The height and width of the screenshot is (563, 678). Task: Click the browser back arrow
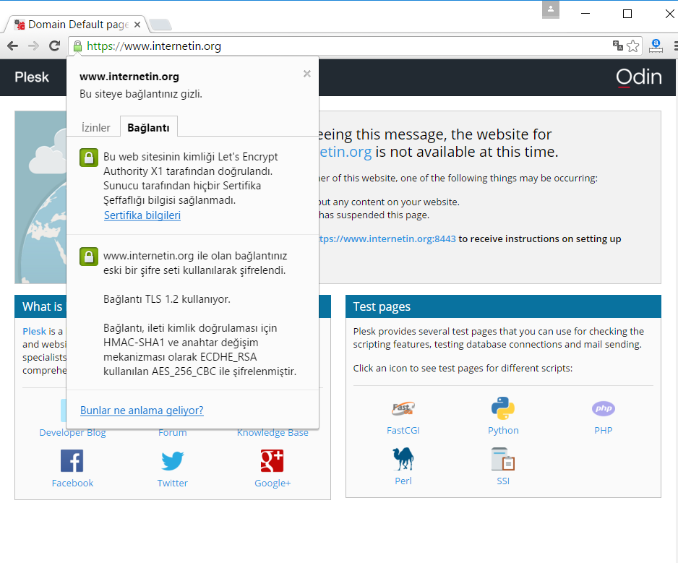click(x=12, y=46)
